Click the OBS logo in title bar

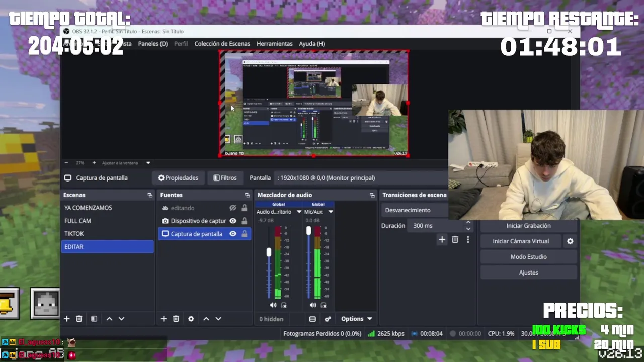click(66, 31)
